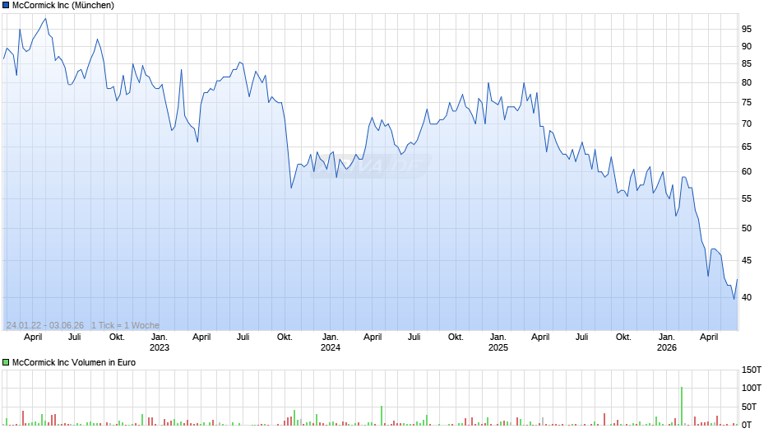
Task: Click the price axis value 60
Action: [747, 171]
